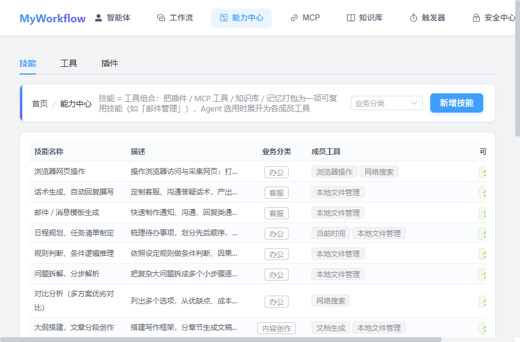The width and height of the screenshot is (520, 342).
Task: Open the 工作流 menu
Action: (175, 18)
